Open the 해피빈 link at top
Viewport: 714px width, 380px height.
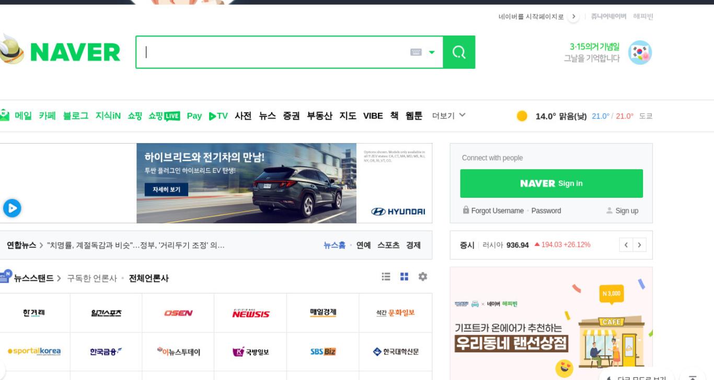[643, 17]
